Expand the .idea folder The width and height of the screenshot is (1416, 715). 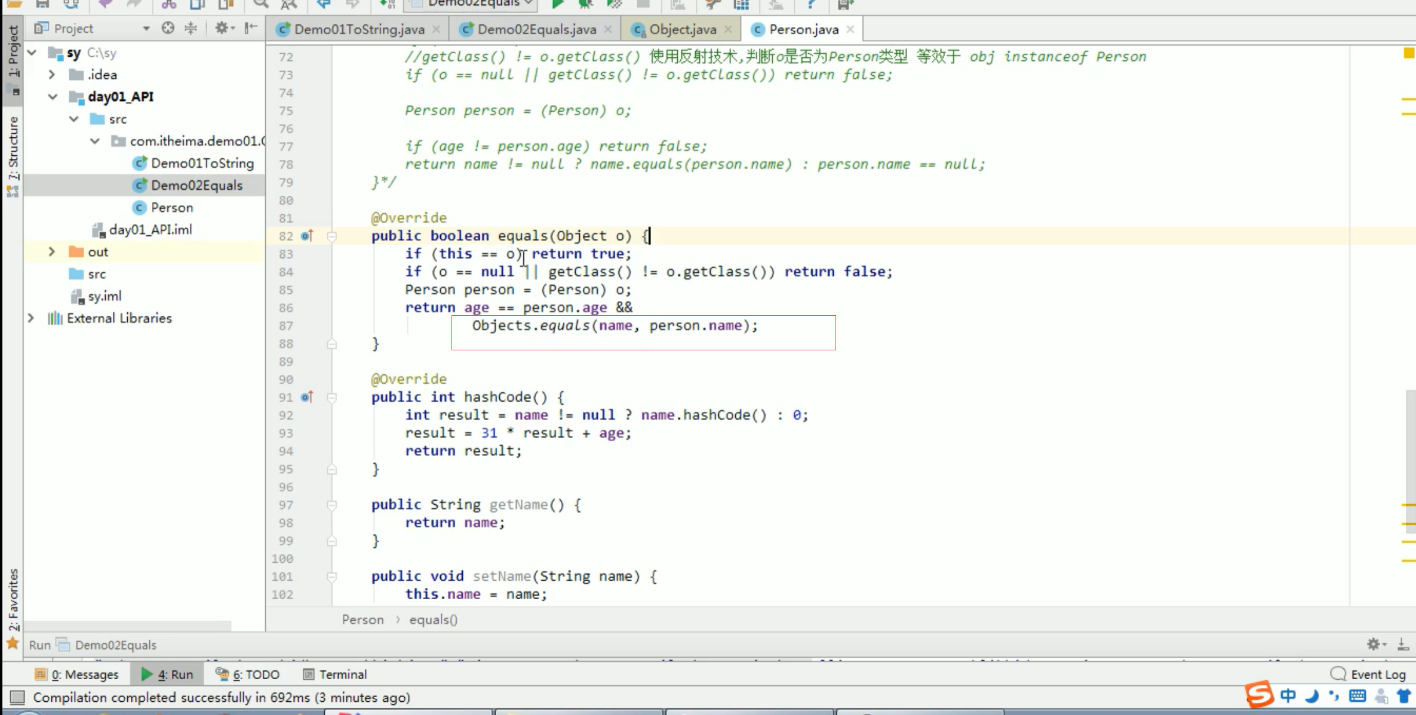(52, 75)
